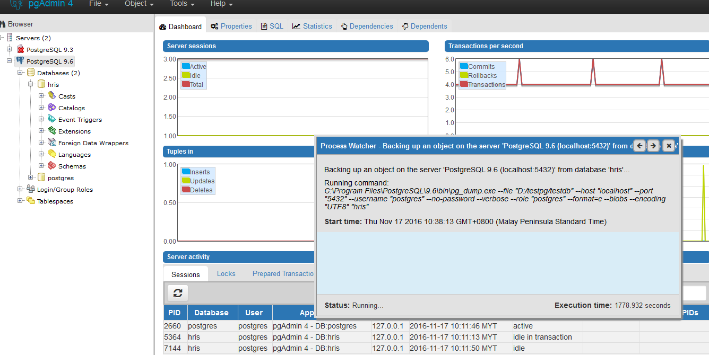Click the pg_dump running command text

[x=495, y=199]
